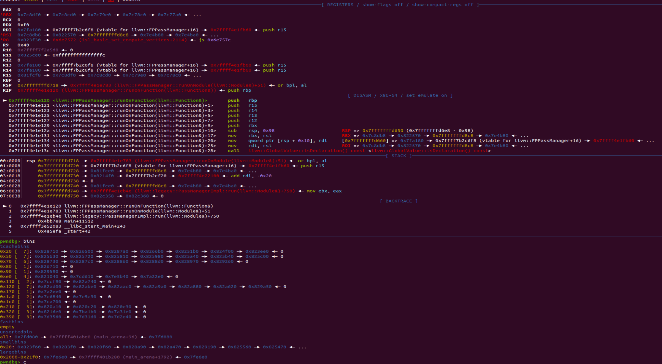Click tcache 0x320 bin chunk 0x8216e0
The width and height of the screenshot is (662, 364).
point(50,312)
